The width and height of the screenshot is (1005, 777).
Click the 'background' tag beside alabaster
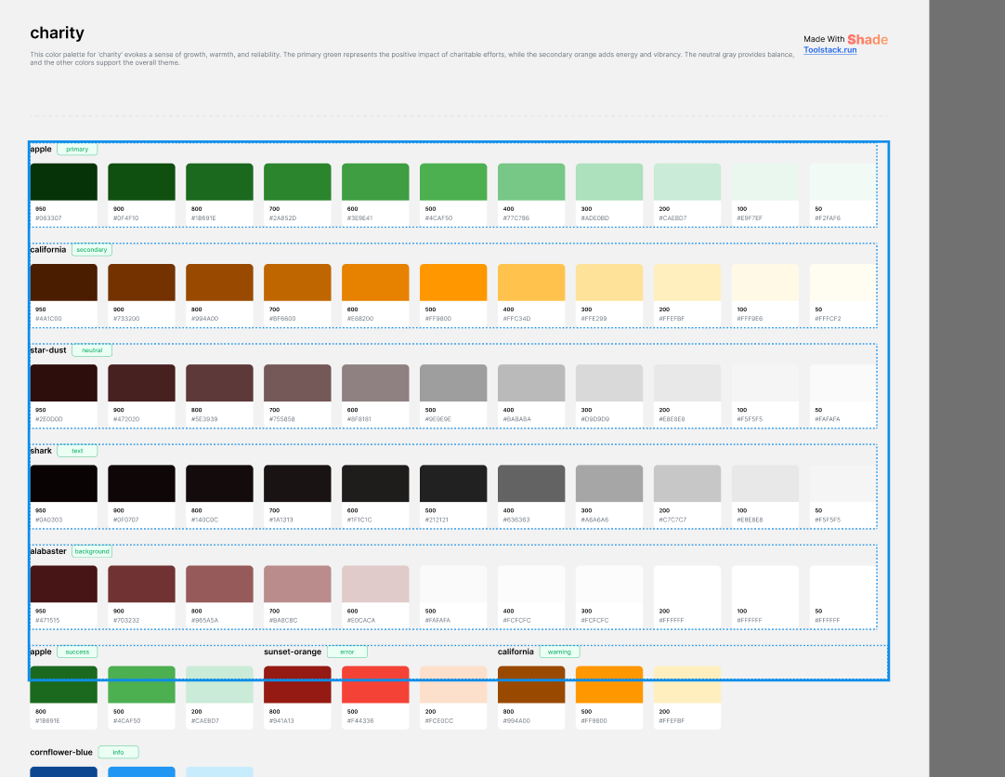pyautogui.click(x=92, y=552)
